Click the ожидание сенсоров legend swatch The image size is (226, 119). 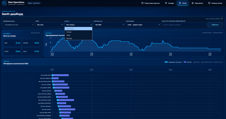[166, 62]
